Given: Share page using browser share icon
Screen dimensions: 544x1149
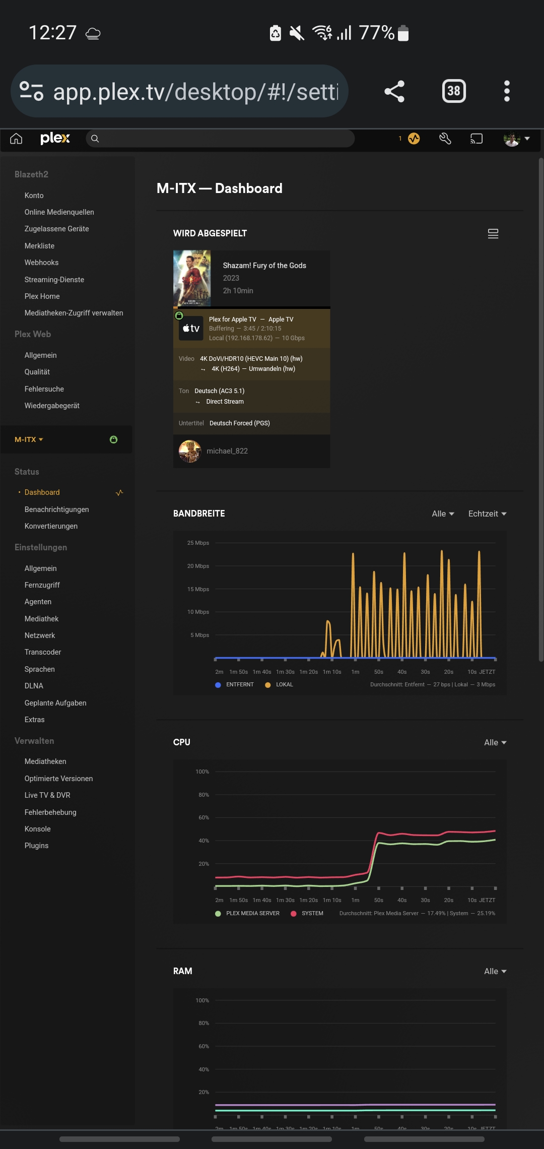Looking at the screenshot, I should (394, 91).
